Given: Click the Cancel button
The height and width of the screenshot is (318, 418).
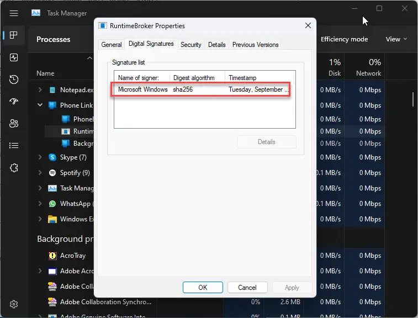Looking at the screenshot, I should click(247, 287).
